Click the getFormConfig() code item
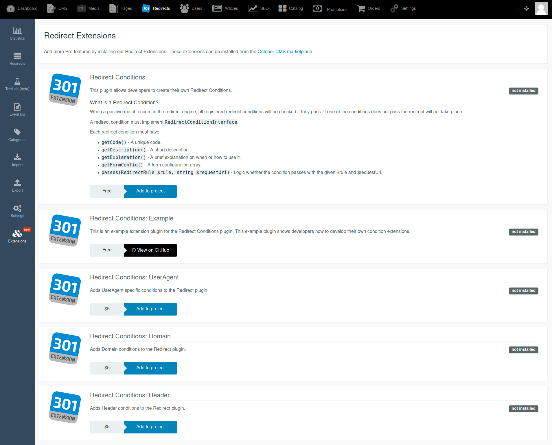 coord(122,165)
